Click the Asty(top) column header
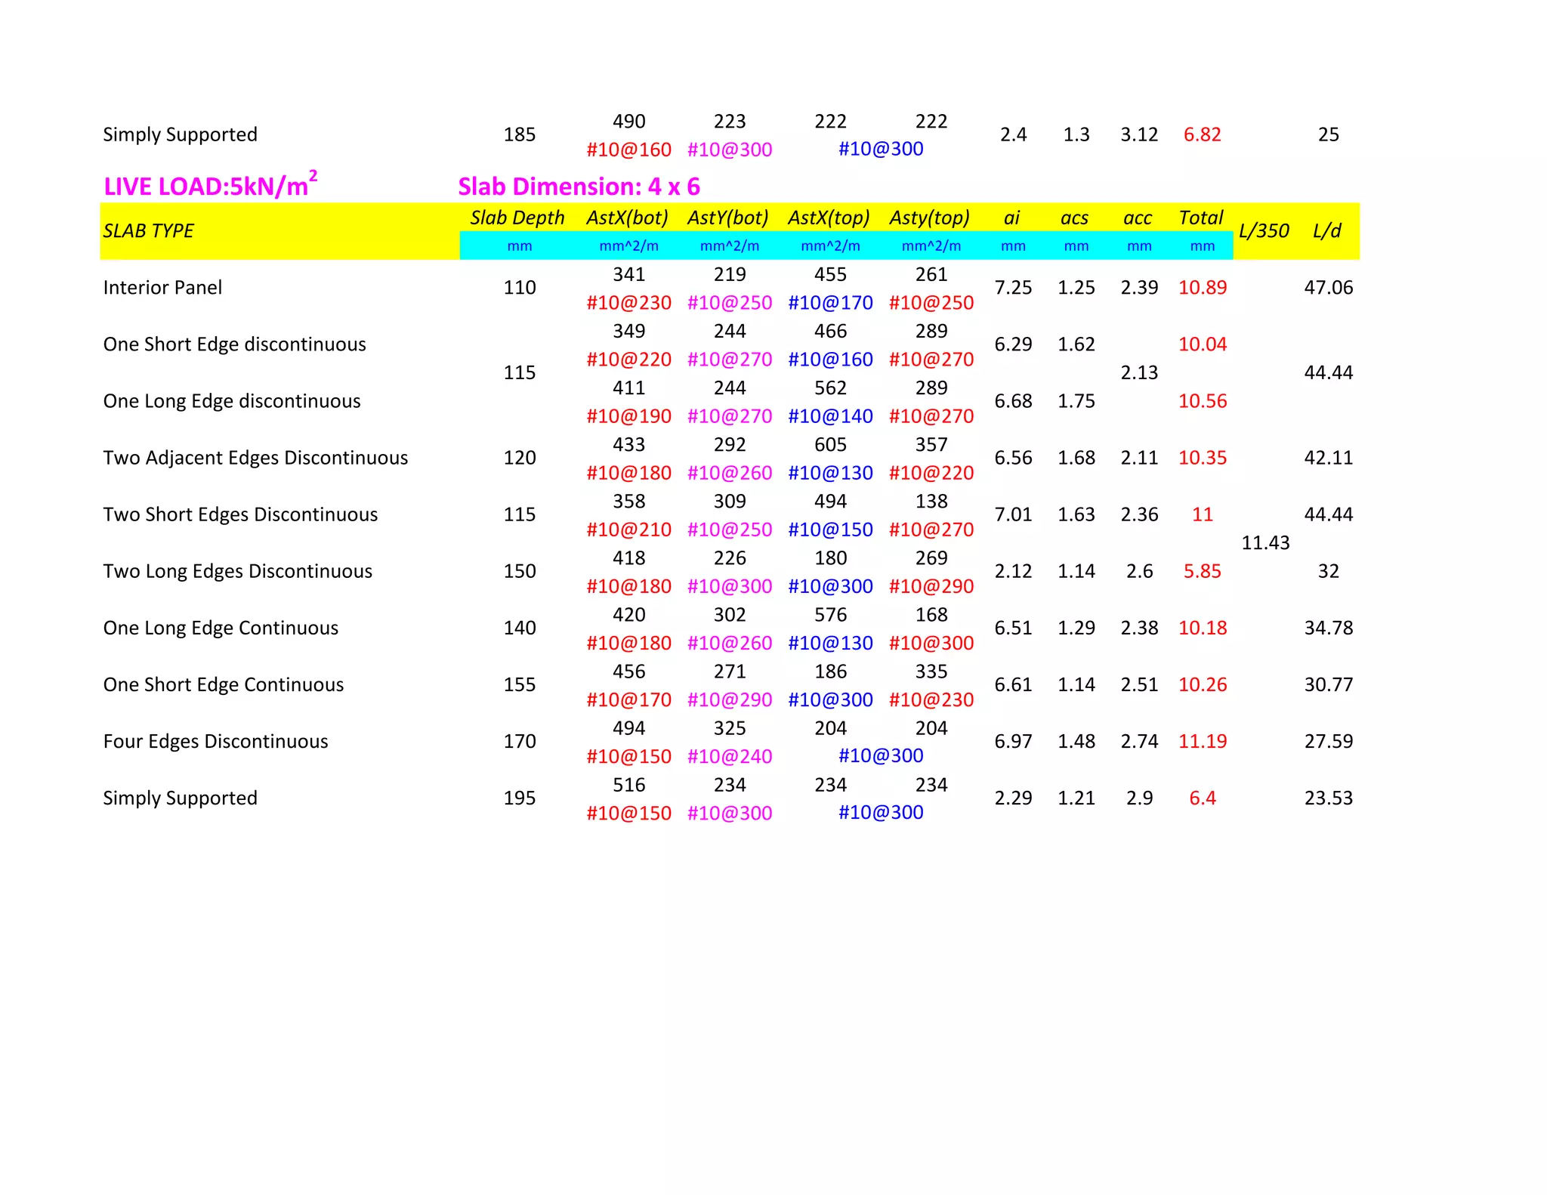 click(930, 218)
